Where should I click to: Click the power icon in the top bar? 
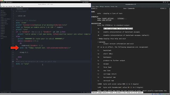click(x=167, y=2)
